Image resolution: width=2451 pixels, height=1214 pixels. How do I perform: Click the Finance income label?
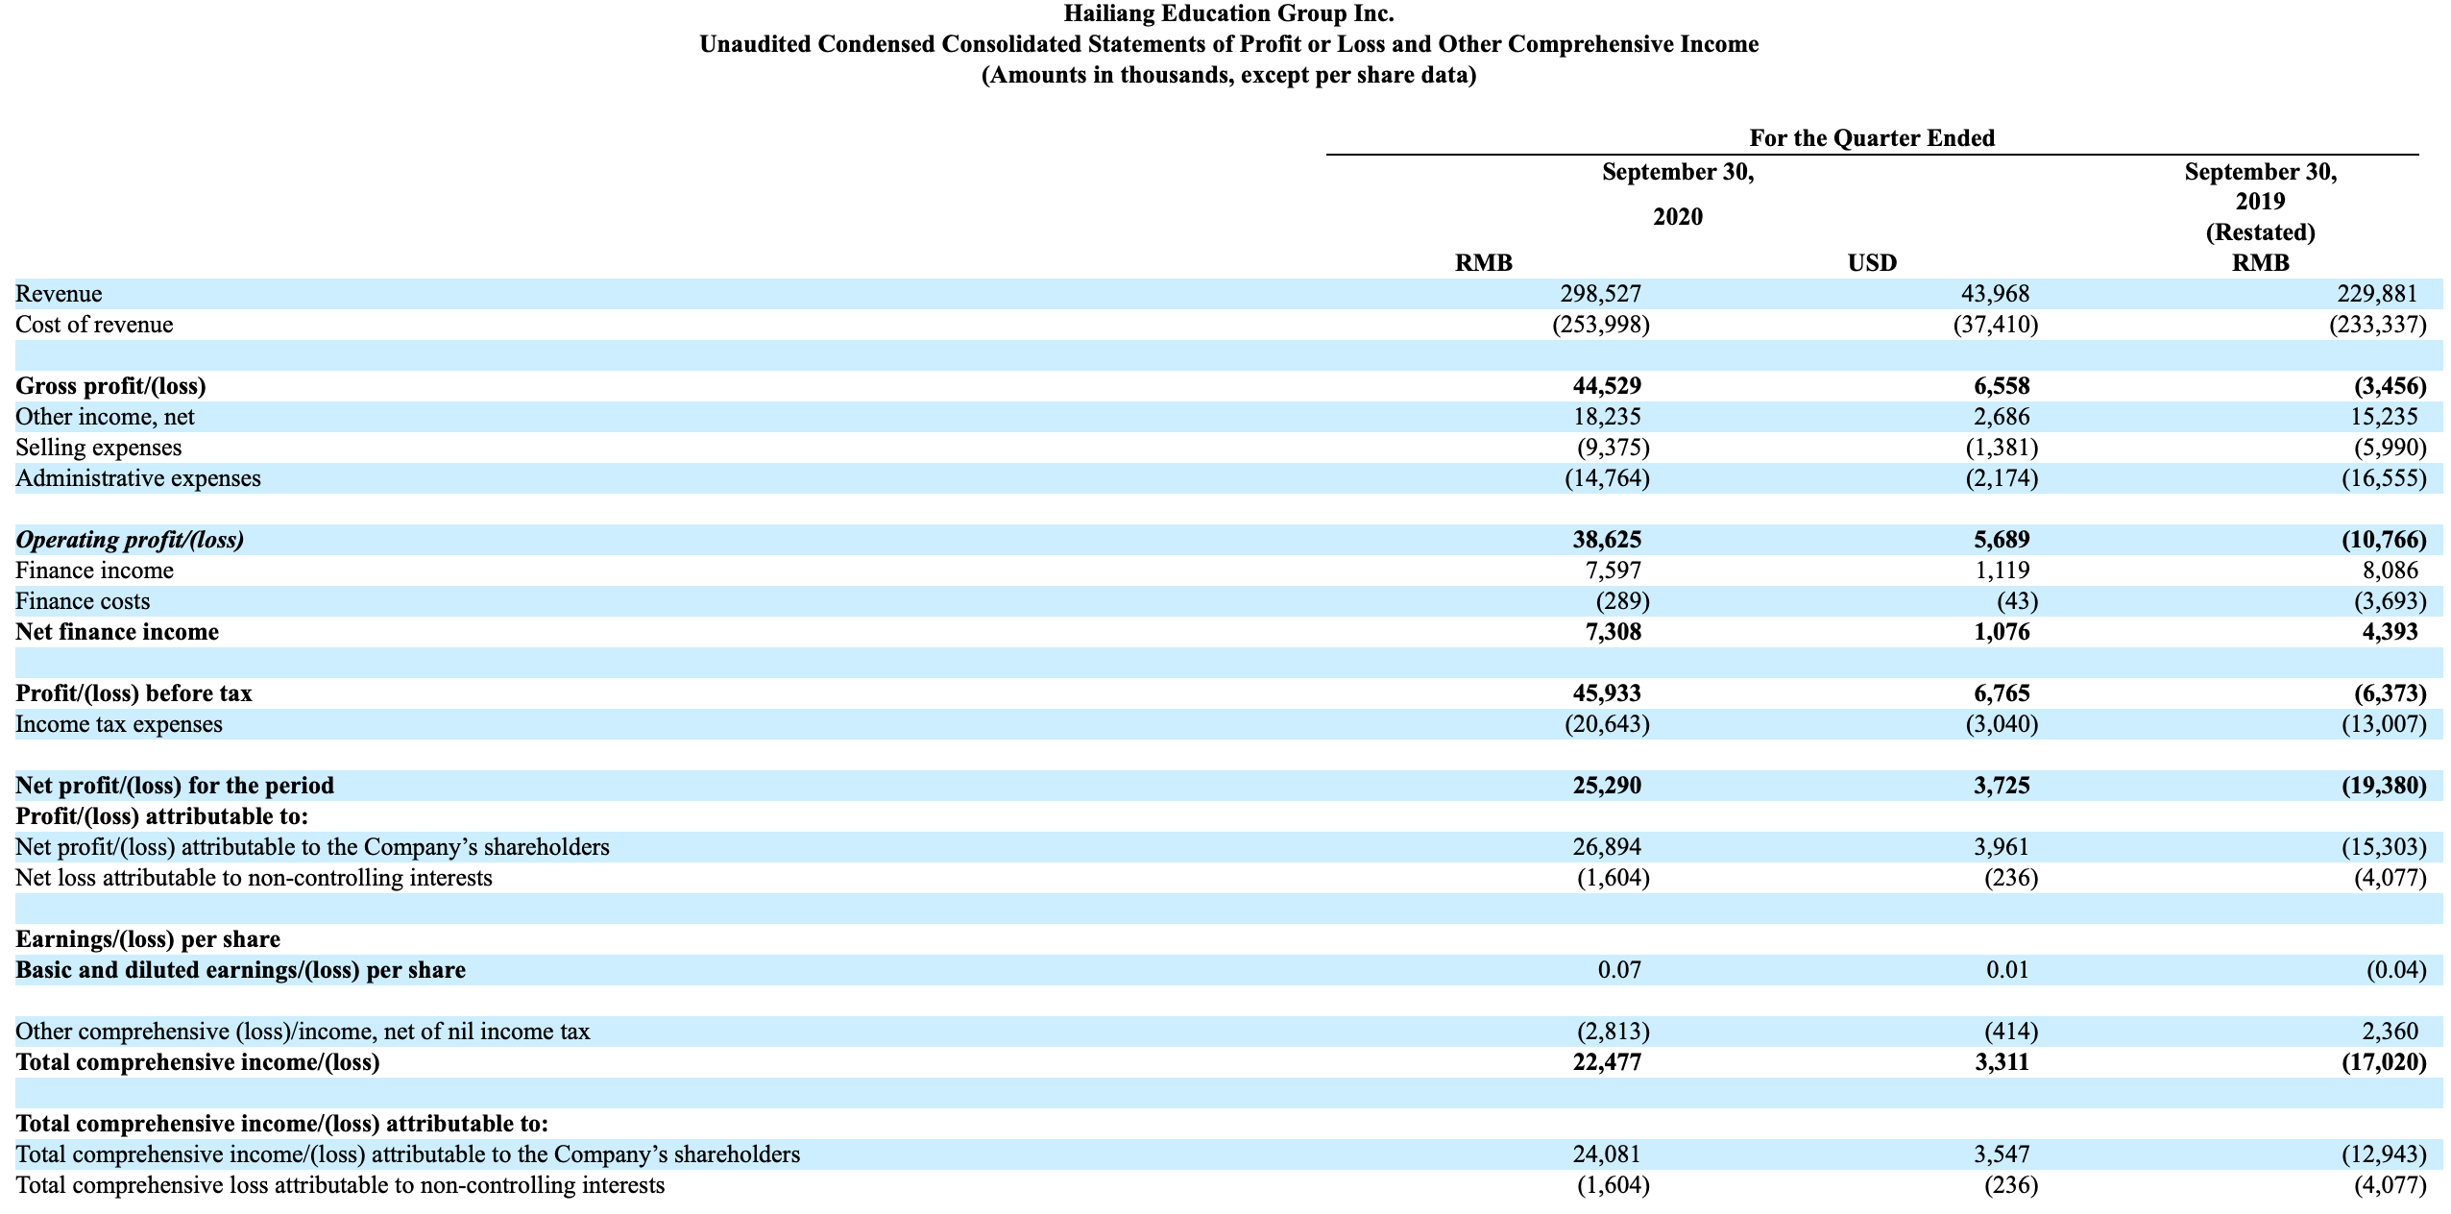coord(94,571)
